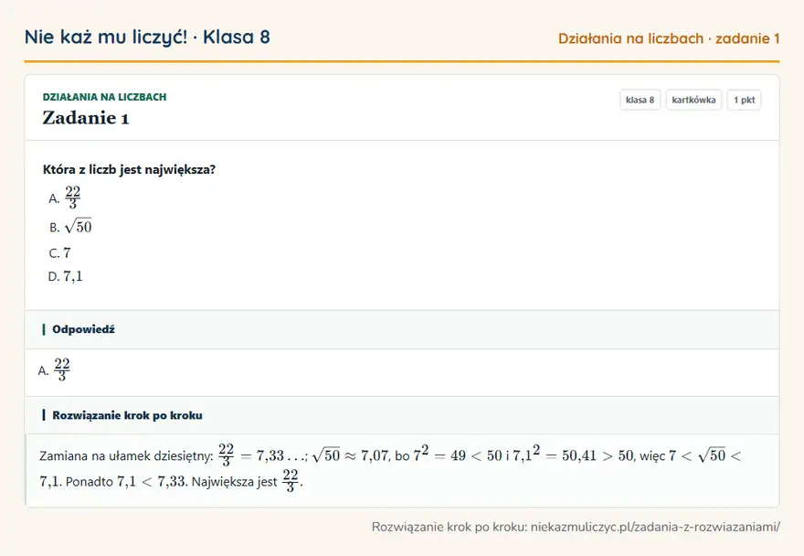The width and height of the screenshot is (804, 556).
Task: Click the "Zadanie 1" heading
Action: click(86, 118)
